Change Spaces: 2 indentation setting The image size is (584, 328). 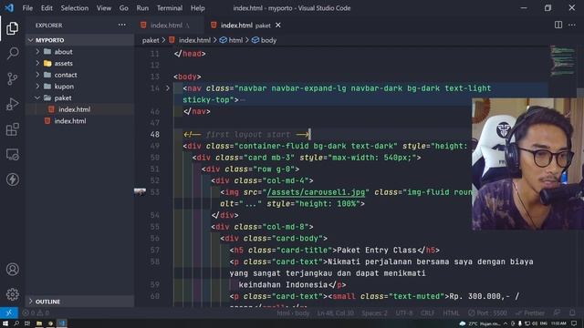click(x=374, y=313)
